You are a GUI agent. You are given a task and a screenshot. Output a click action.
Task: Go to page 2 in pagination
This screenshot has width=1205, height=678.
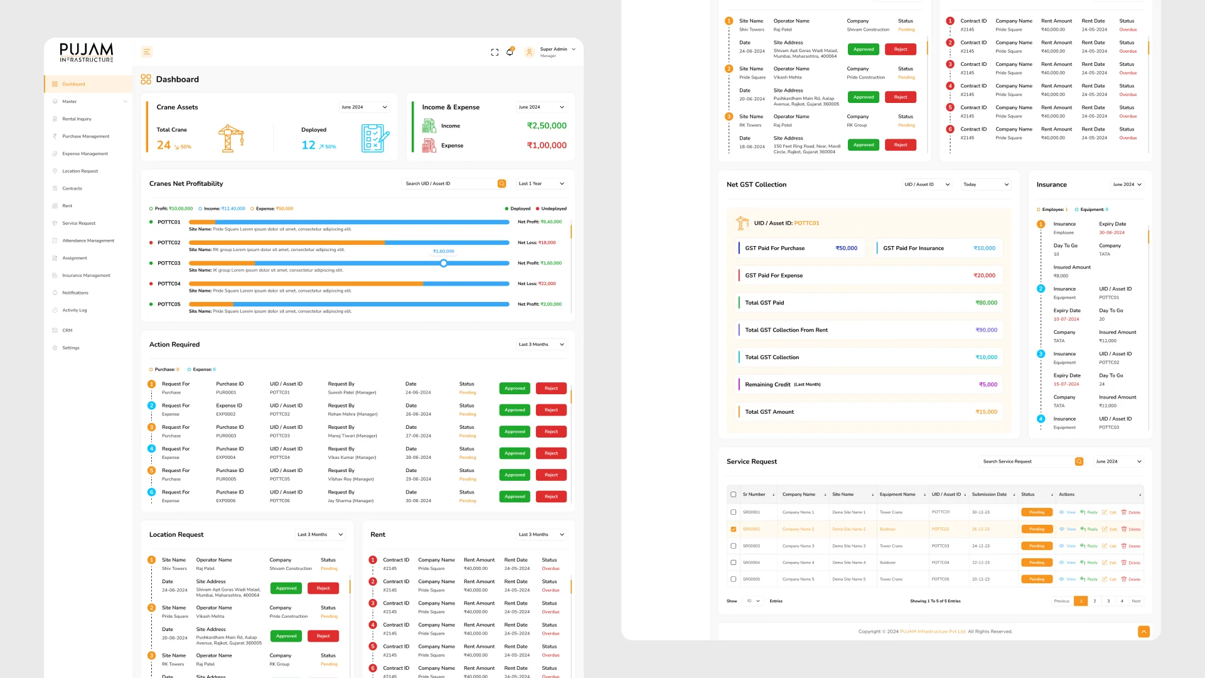tap(1095, 601)
